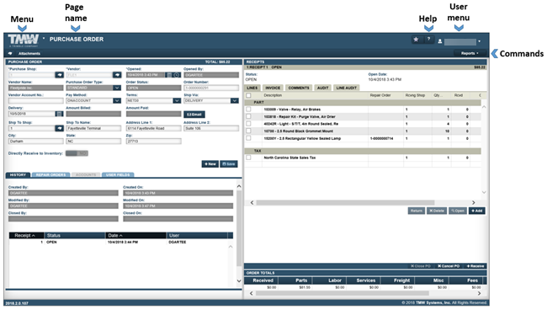Click the receipt lines horizontal scrollbar
The height and width of the screenshot is (310, 547).
coord(345,203)
